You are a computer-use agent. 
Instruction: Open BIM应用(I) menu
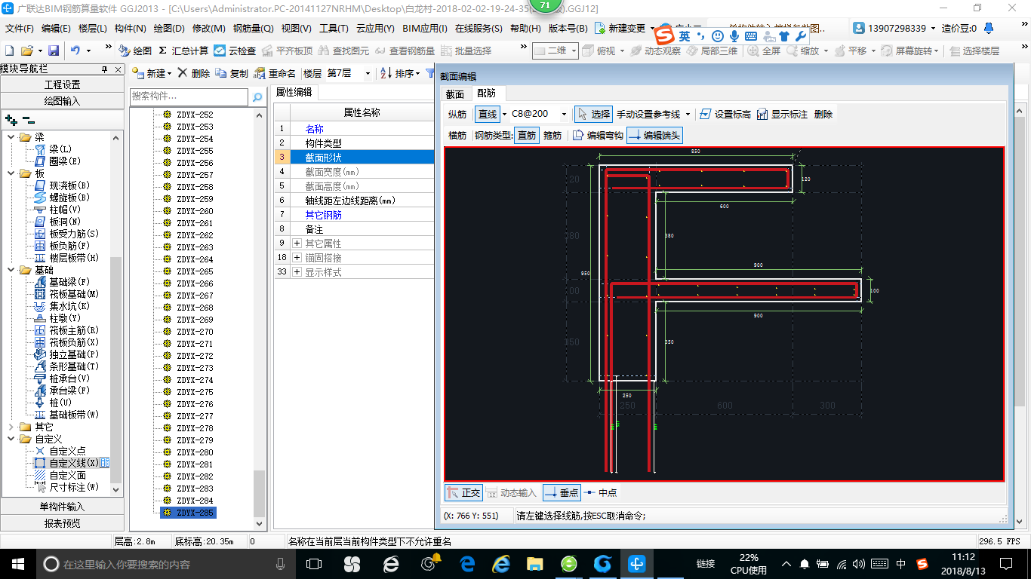[425, 29]
